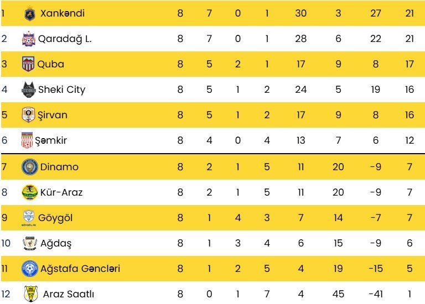
Task: Click the Göygöl club crest
Action: point(28,218)
